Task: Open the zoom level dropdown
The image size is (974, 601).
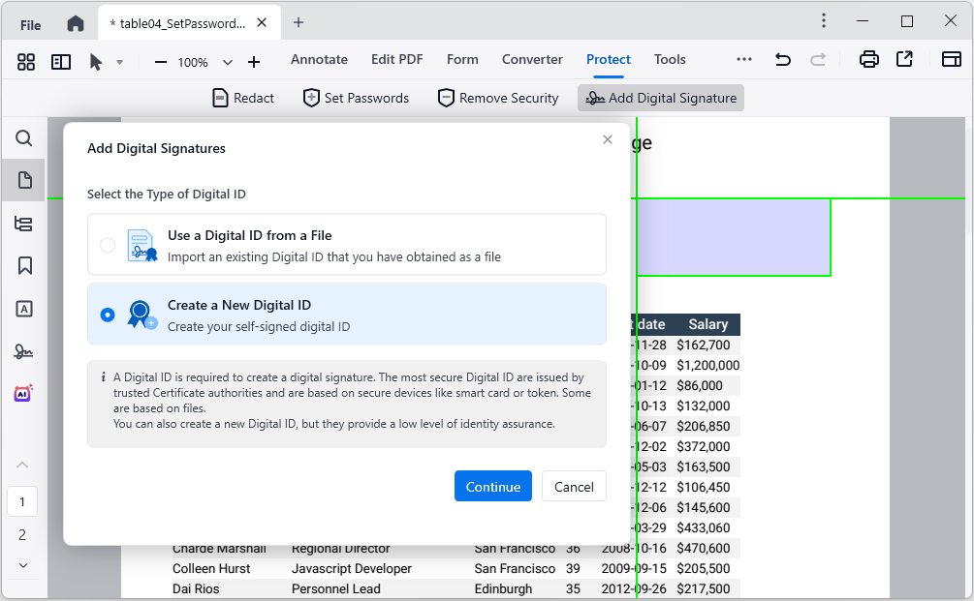Action: point(228,62)
